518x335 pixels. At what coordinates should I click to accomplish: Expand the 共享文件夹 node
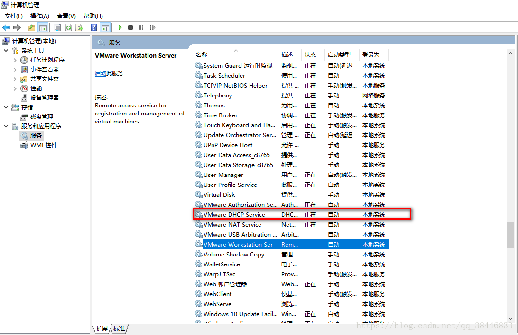(x=15, y=79)
